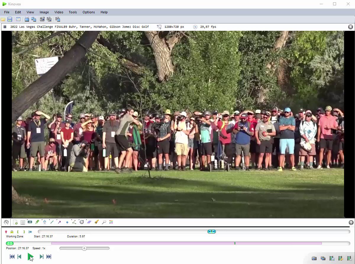Add a key image with the page-plus icon
The height and width of the screenshot is (264, 355).
[x=15, y=222]
